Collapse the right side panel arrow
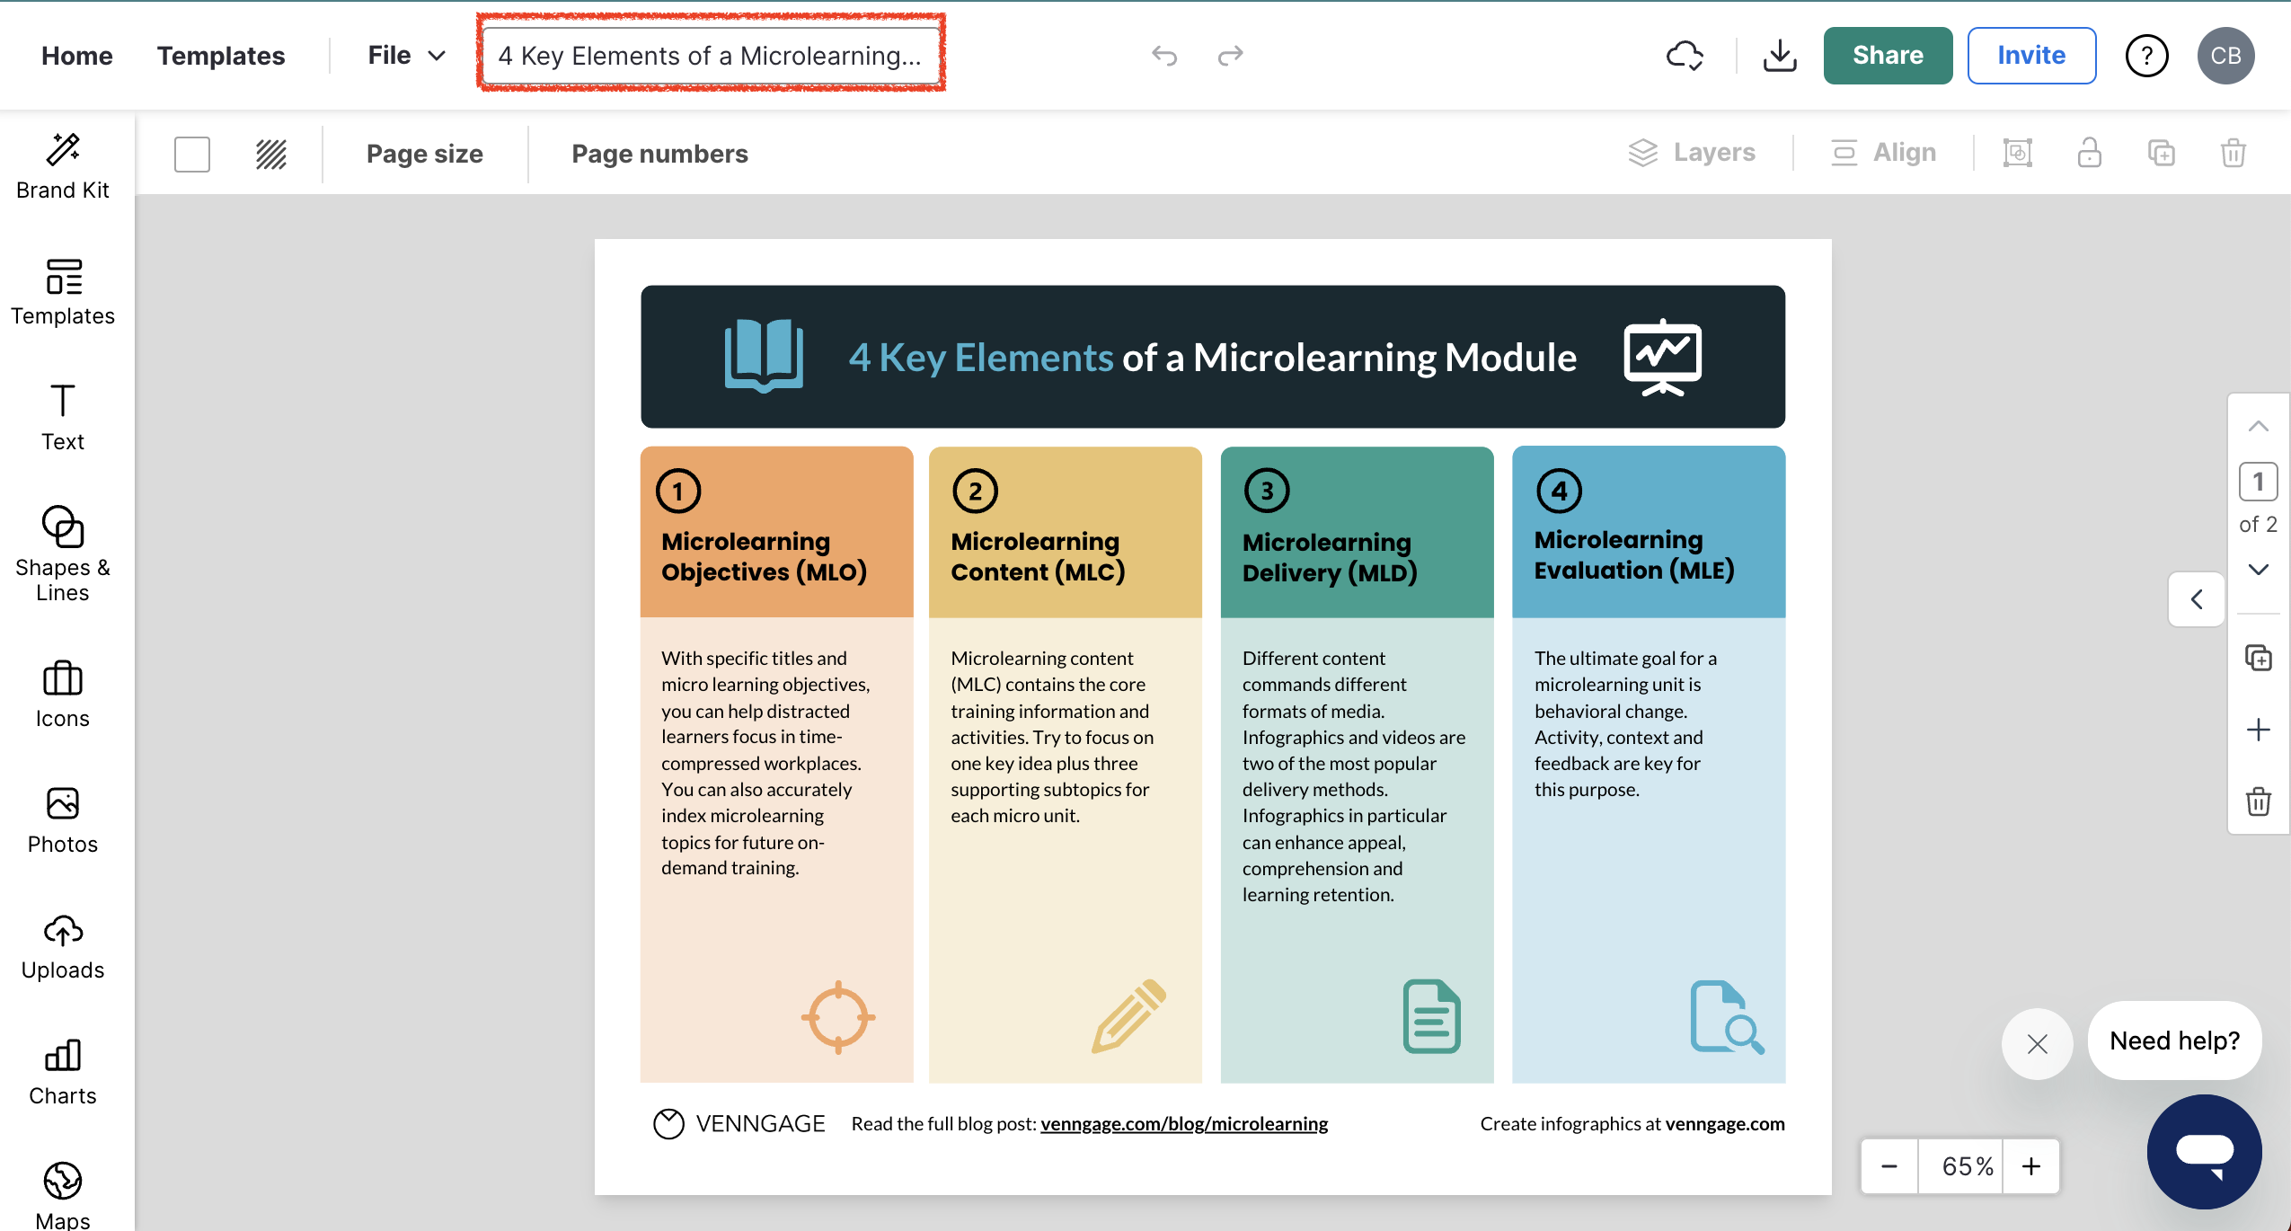 2197,599
